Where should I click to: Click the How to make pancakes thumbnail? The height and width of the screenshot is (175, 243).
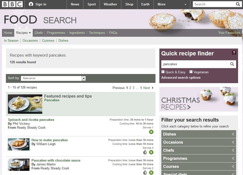click(19, 144)
